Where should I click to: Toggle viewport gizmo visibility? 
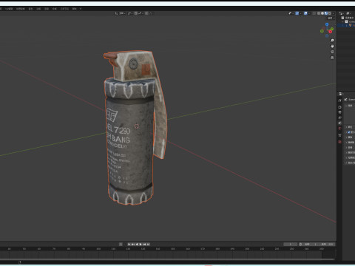point(297,13)
